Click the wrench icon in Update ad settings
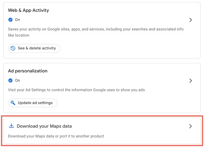 (x=13, y=103)
